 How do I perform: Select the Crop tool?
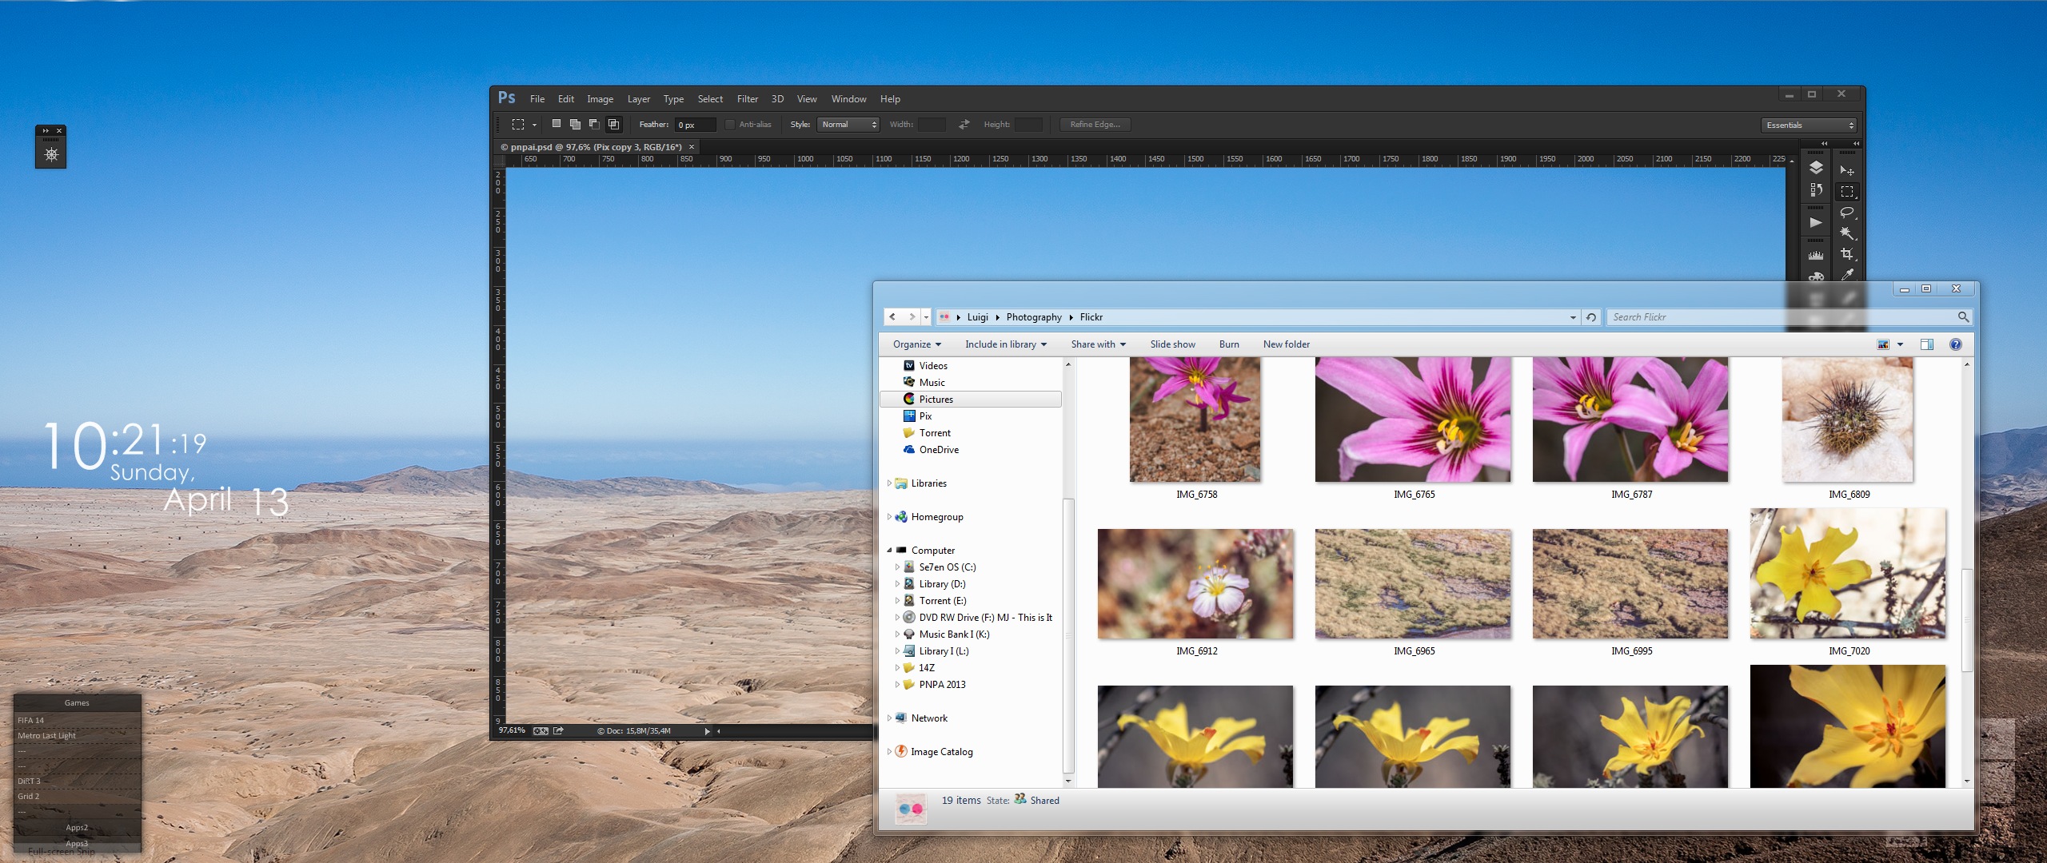[x=1846, y=254]
